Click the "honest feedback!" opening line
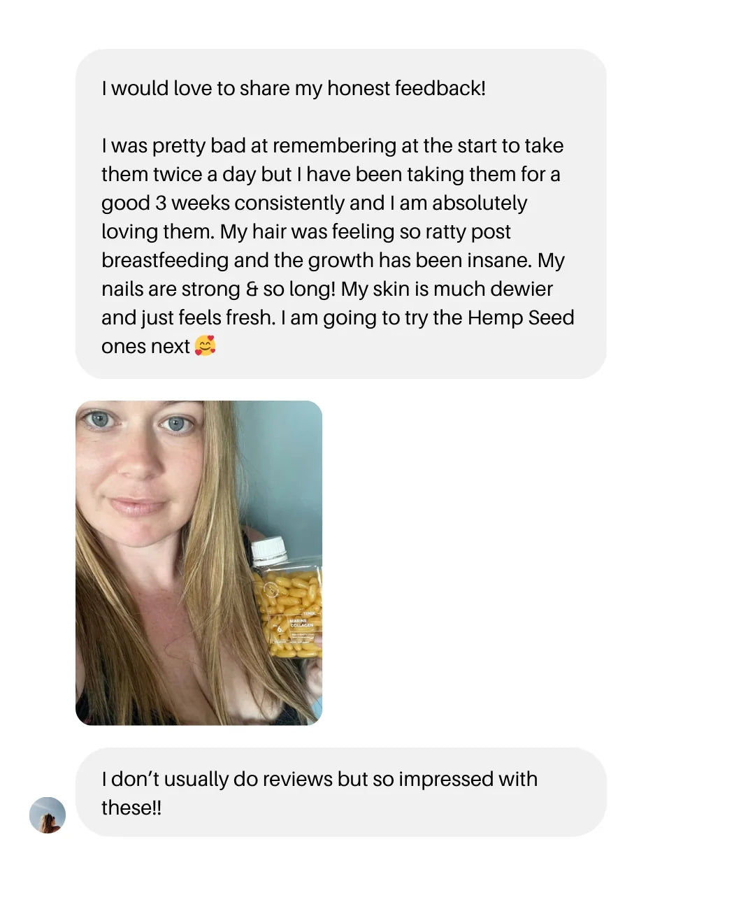755x909 pixels. tap(406, 88)
